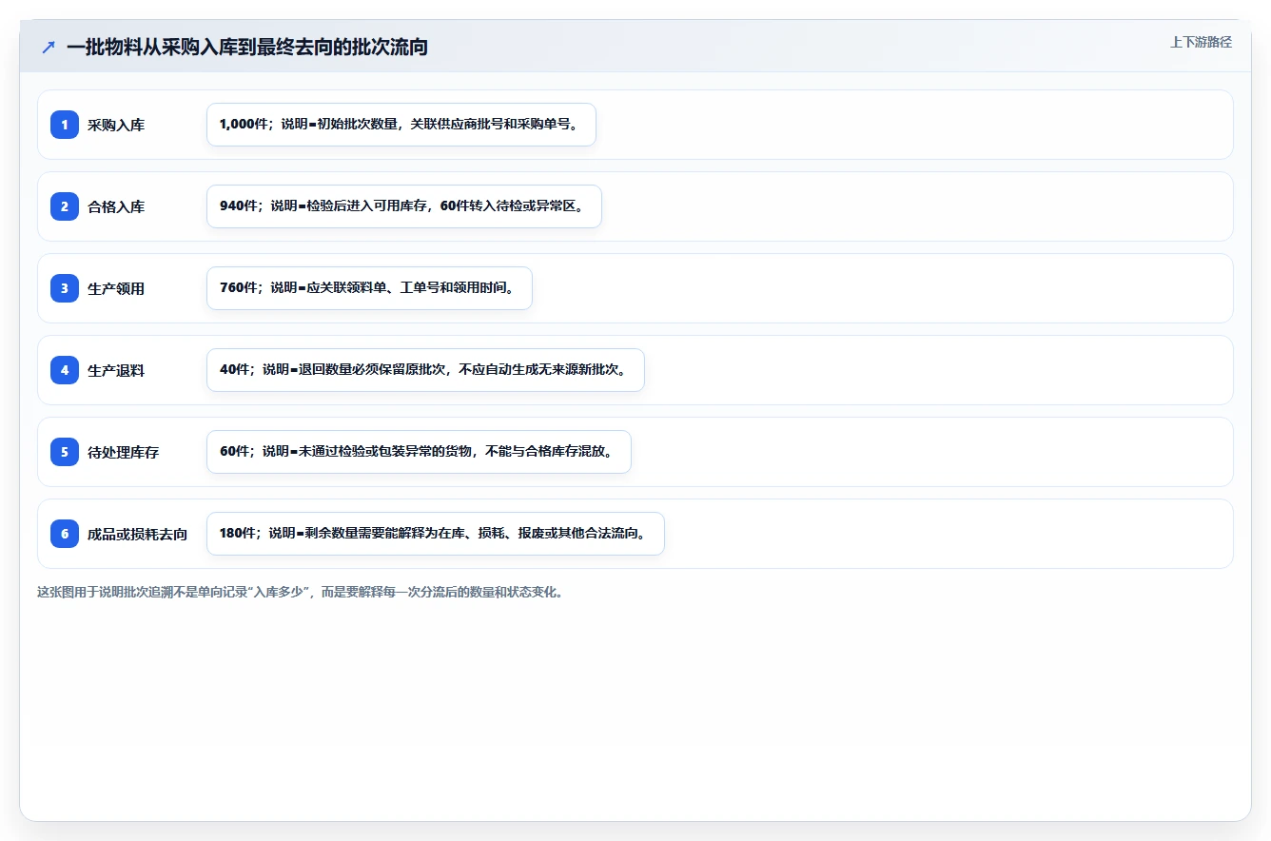
Task: Select the 合格入库 step label
Action: point(116,206)
